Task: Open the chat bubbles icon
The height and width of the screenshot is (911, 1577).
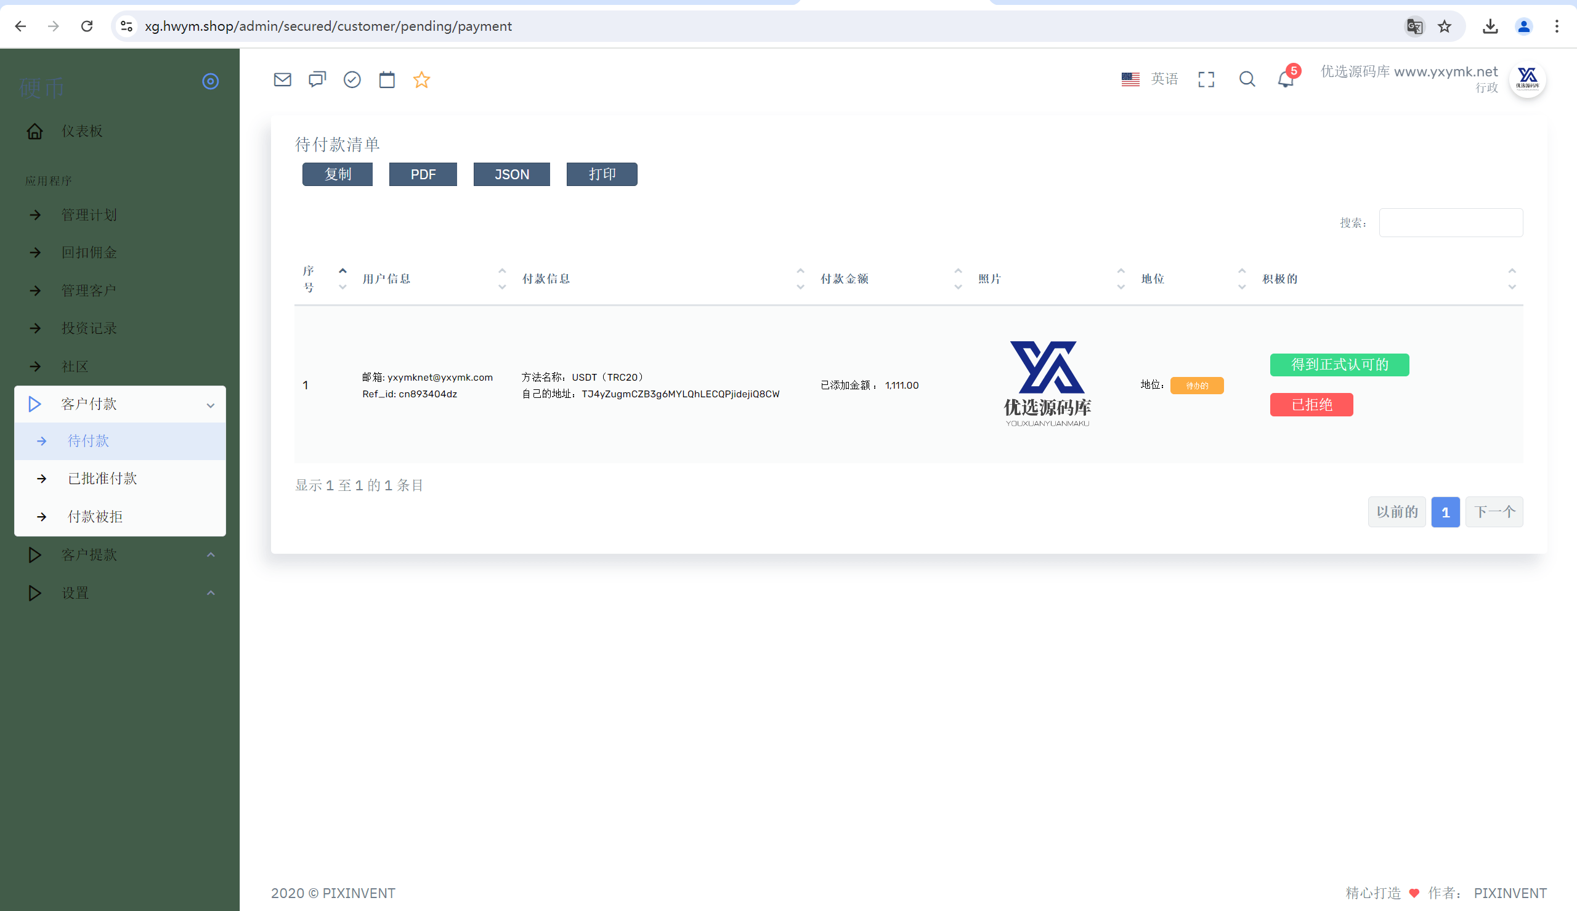Action: [x=317, y=79]
